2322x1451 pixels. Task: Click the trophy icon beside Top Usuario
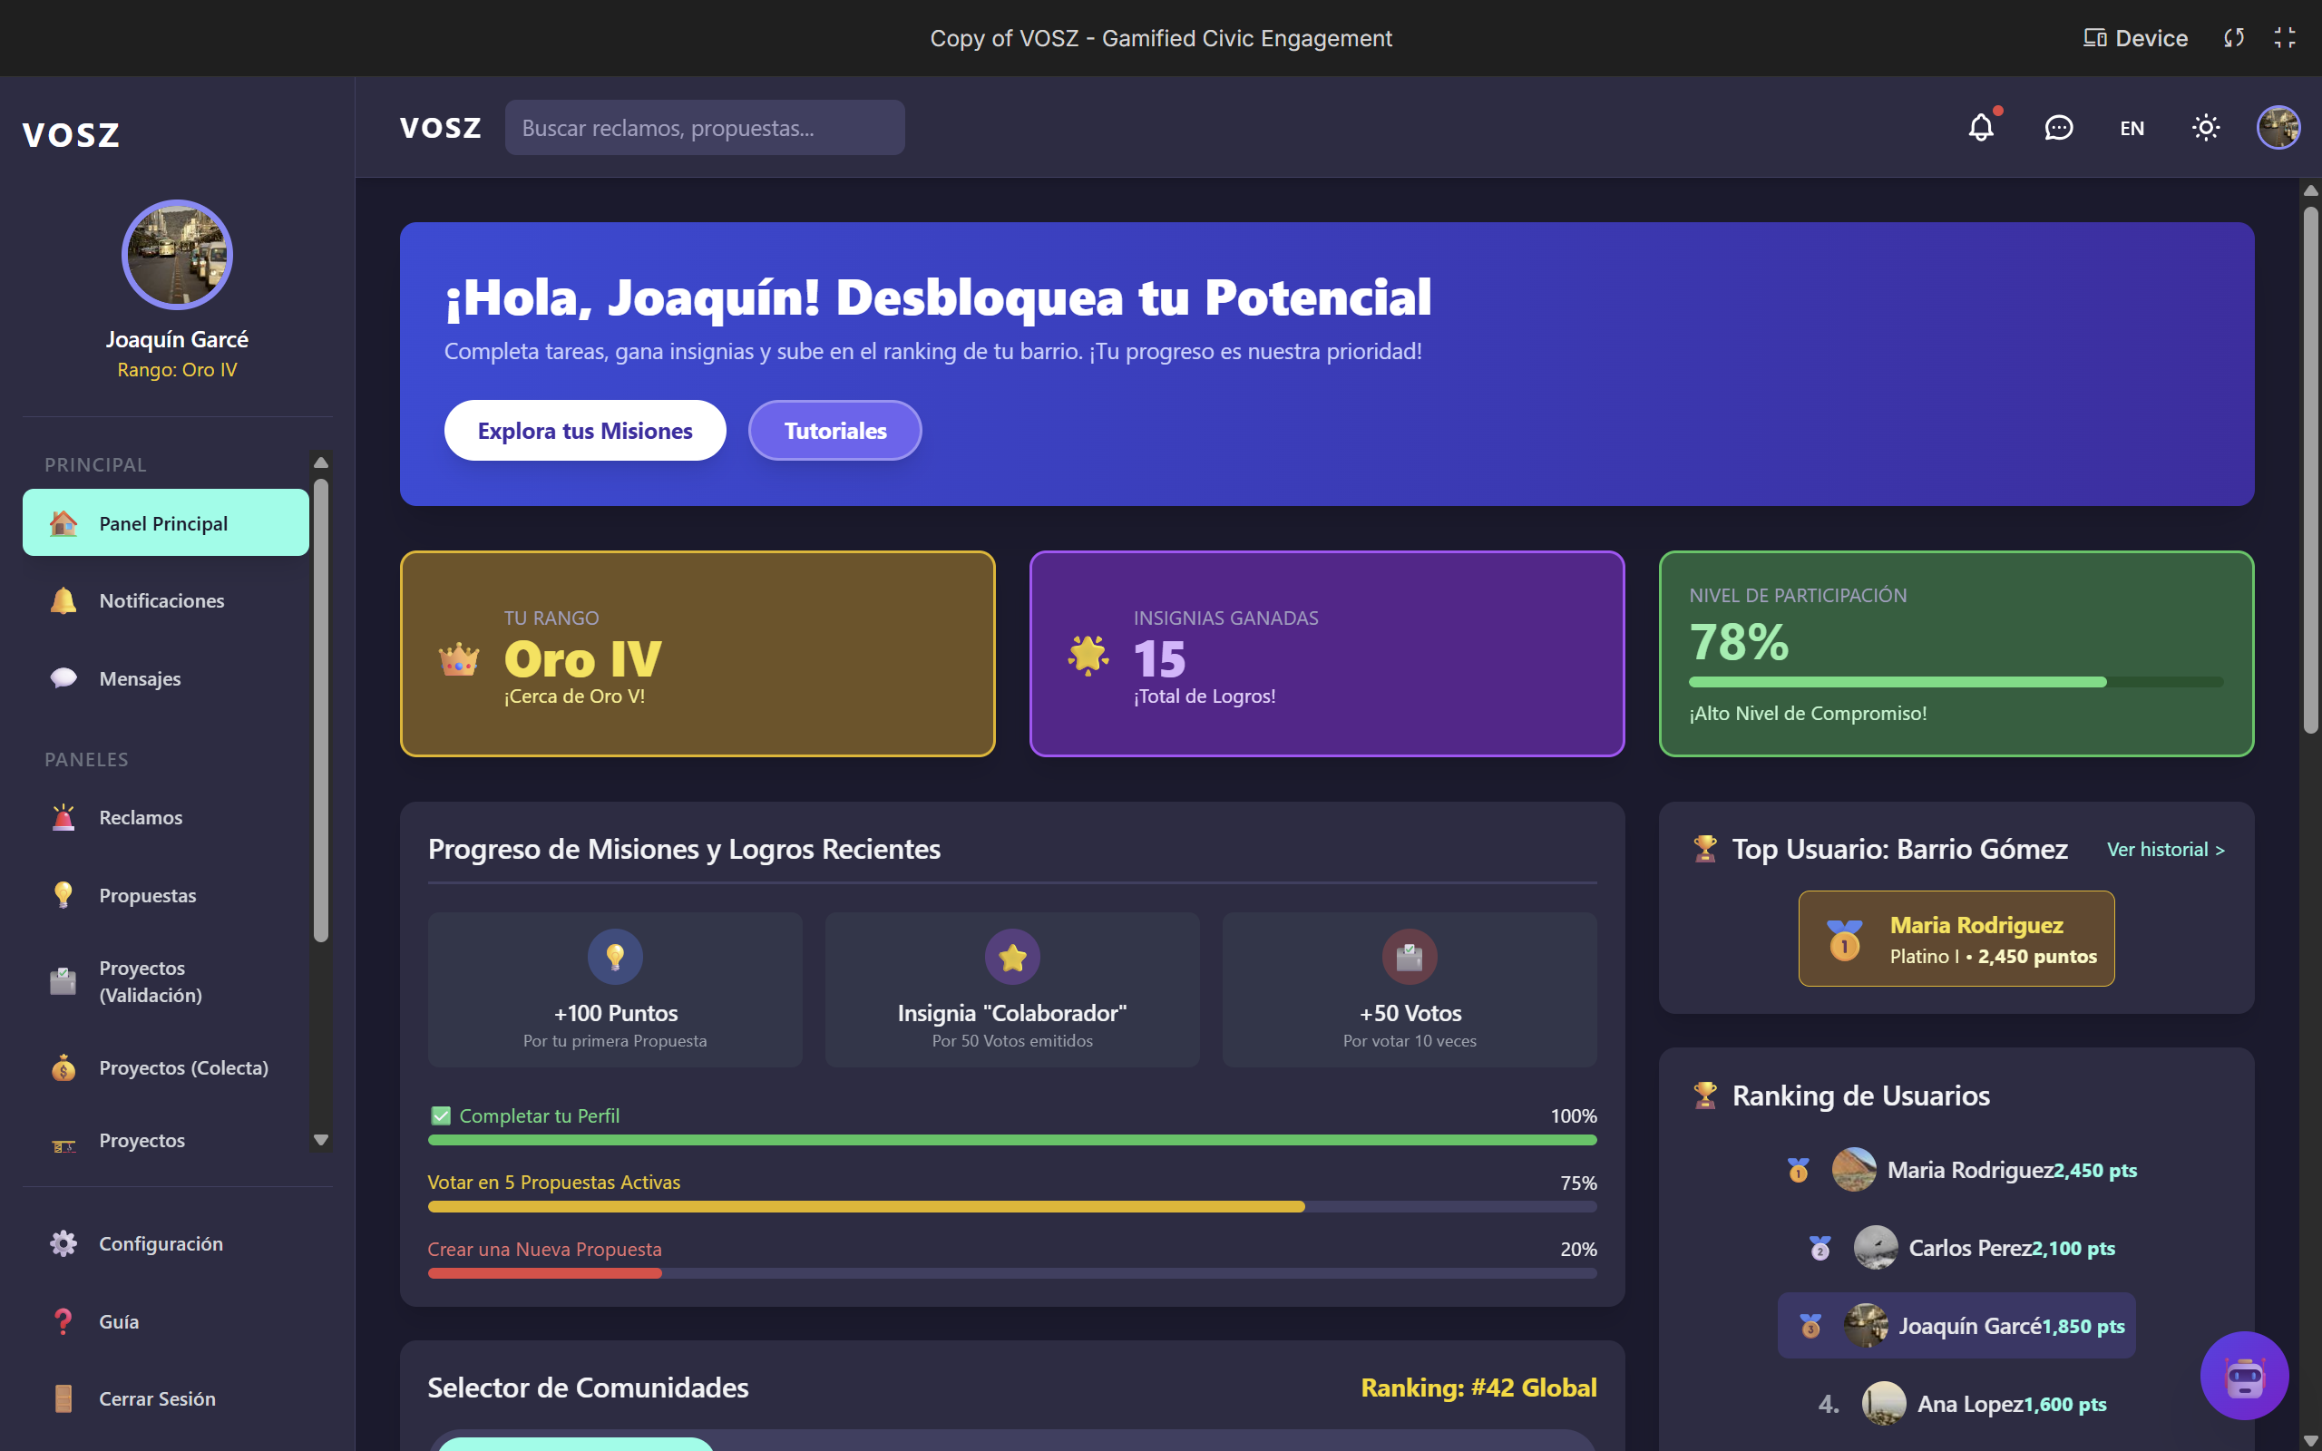point(1705,848)
